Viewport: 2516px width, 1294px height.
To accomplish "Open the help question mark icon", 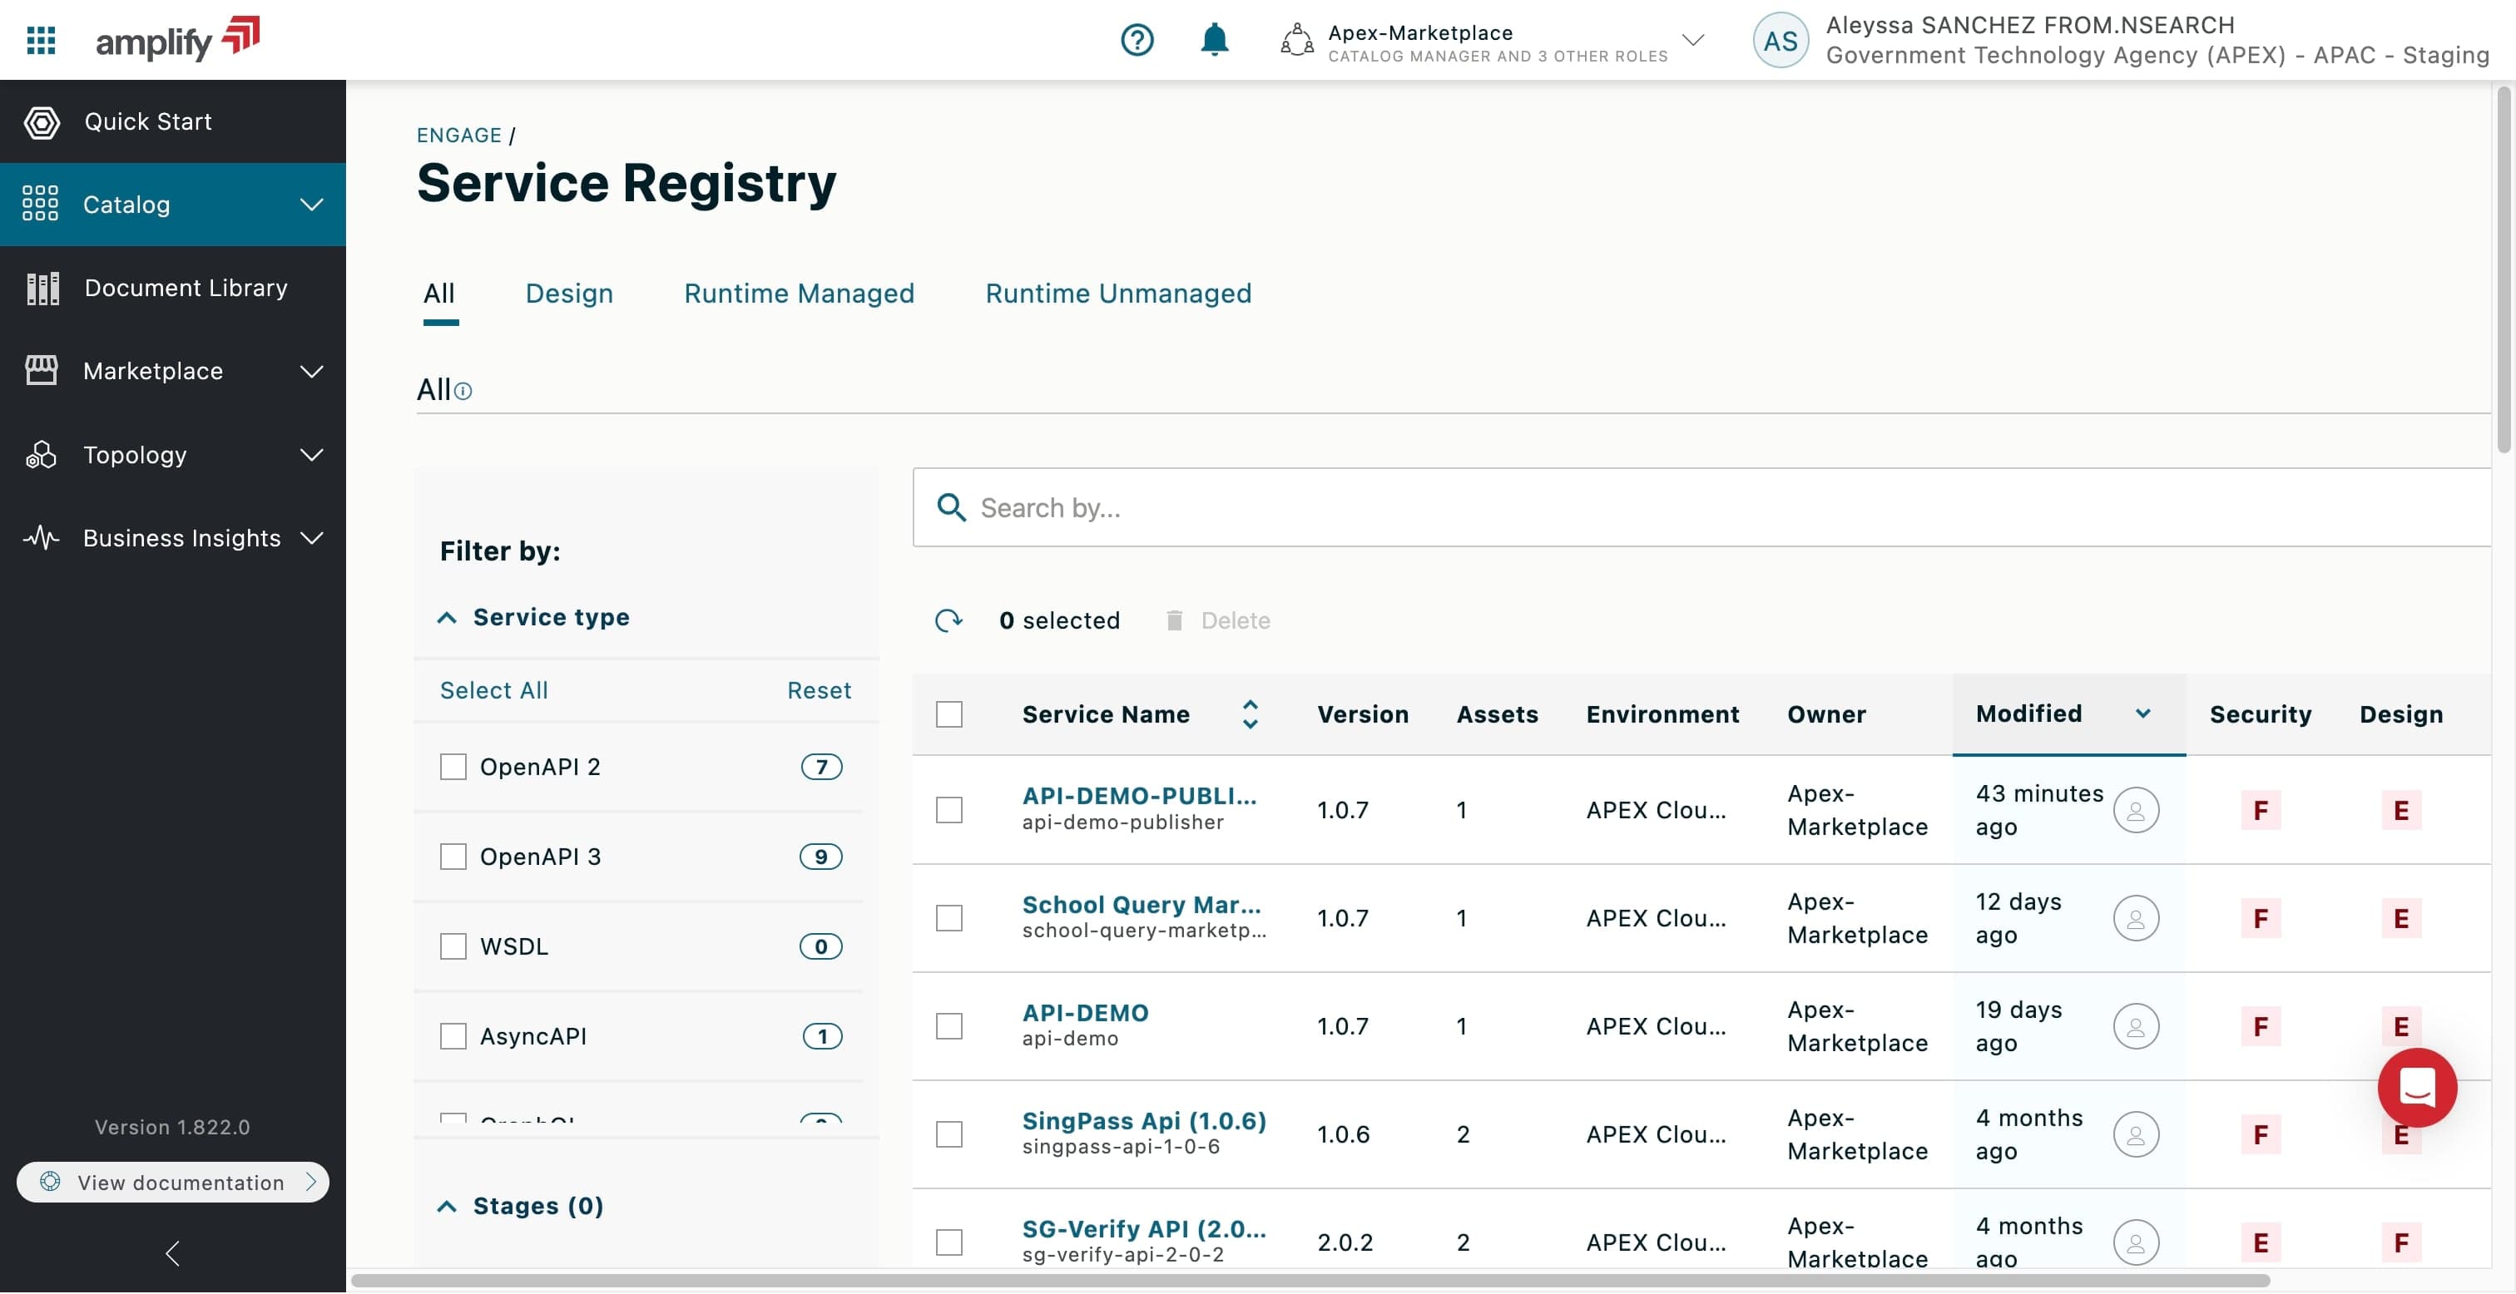I will (1137, 40).
